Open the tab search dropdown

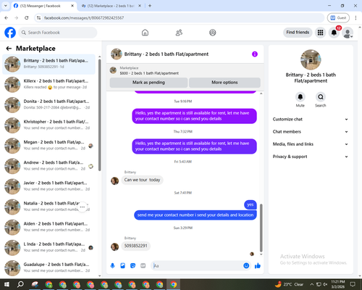[x=6, y=6]
